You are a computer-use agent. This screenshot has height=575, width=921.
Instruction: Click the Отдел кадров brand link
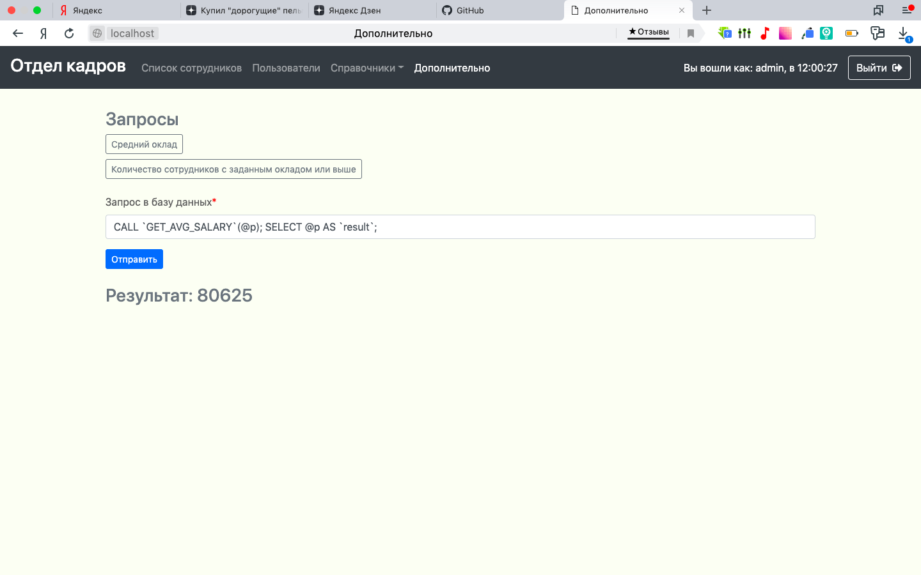pos(68,66)
